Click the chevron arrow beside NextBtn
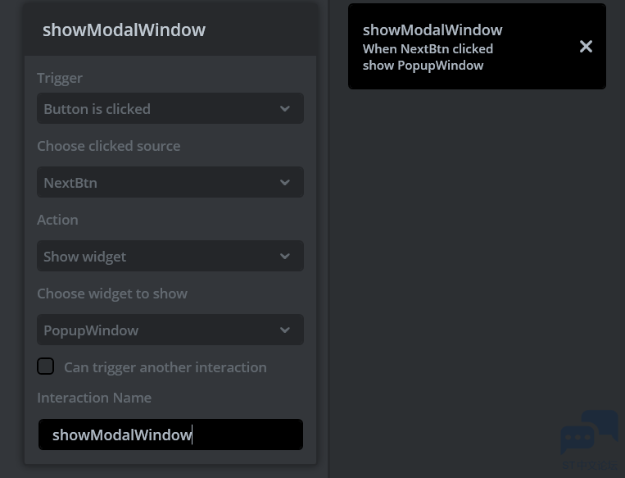The height and width of the screenshot is (478, 625). [285, 183]
